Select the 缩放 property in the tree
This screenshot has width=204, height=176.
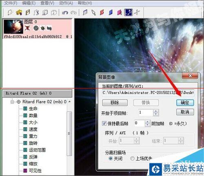pyautogui.click(x=33, y=164)
